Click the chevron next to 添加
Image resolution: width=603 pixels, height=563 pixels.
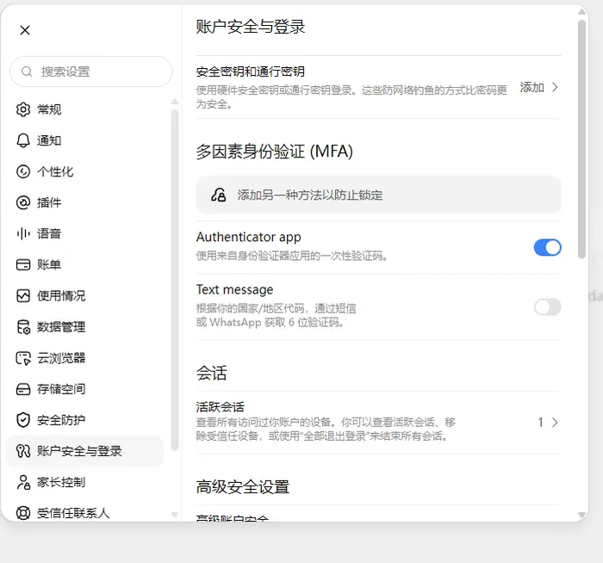tap(555, 88)
